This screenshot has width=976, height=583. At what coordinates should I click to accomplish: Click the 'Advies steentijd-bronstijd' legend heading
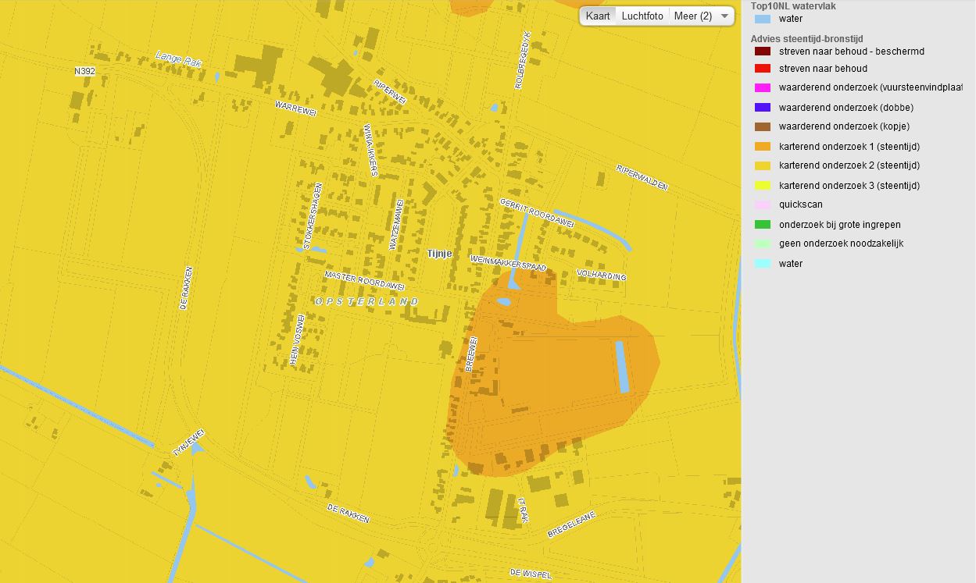click(806, 38)
